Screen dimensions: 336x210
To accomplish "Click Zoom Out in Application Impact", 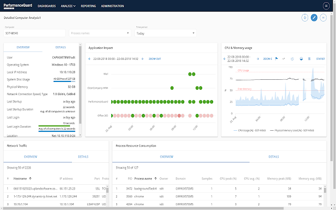I will (x=155, y=59).
